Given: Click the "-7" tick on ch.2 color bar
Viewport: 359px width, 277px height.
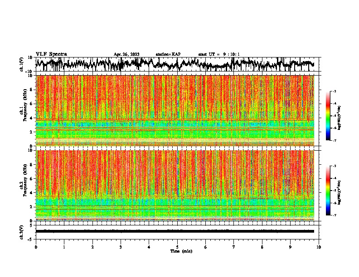Looking at the screenshot, I should click(x=335, y=215).
